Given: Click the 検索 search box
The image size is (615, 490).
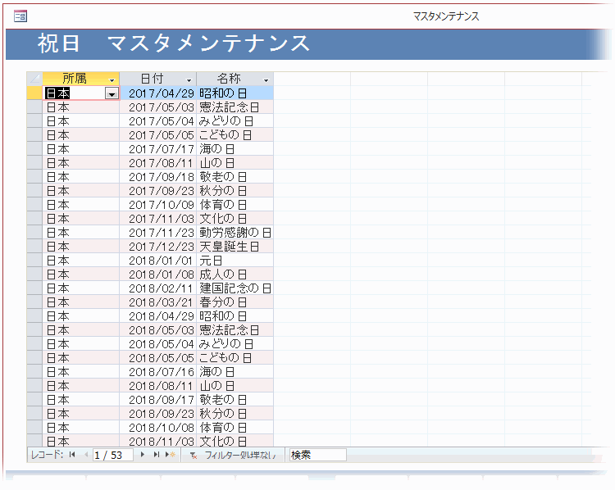Looking at the screenshot, I should (x=317, y=455).
